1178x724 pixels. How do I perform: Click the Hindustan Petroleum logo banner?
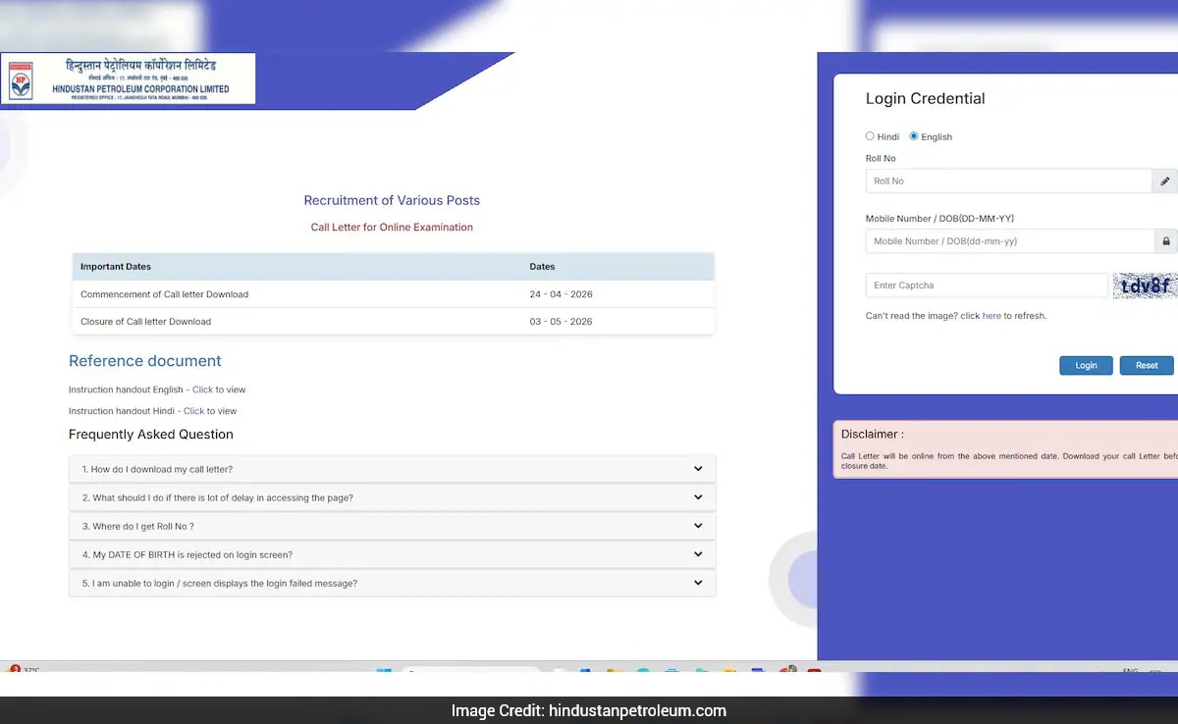(128, 78)
